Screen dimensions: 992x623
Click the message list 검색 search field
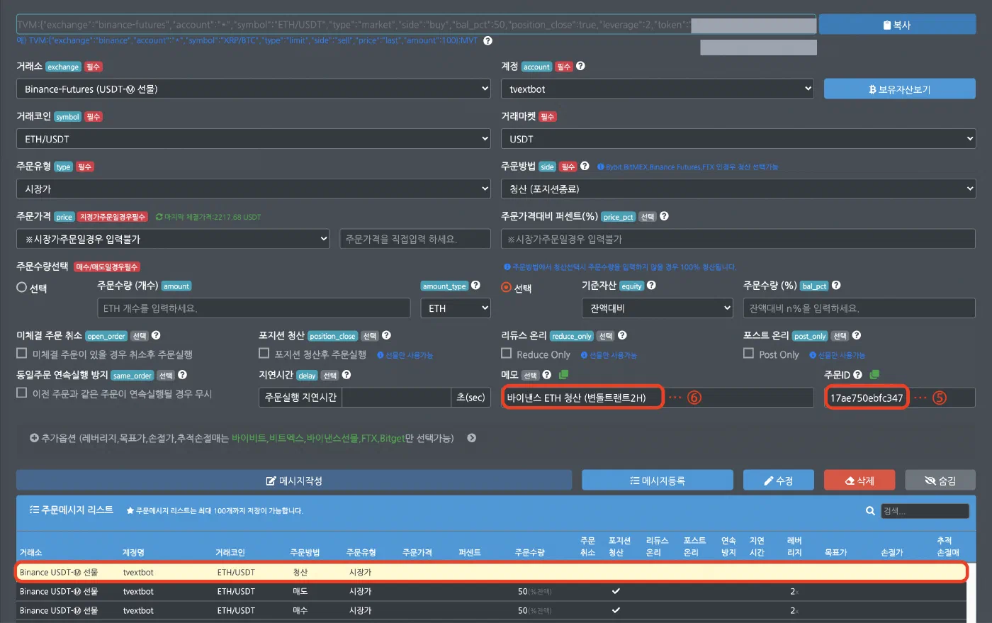pos(925,510)
